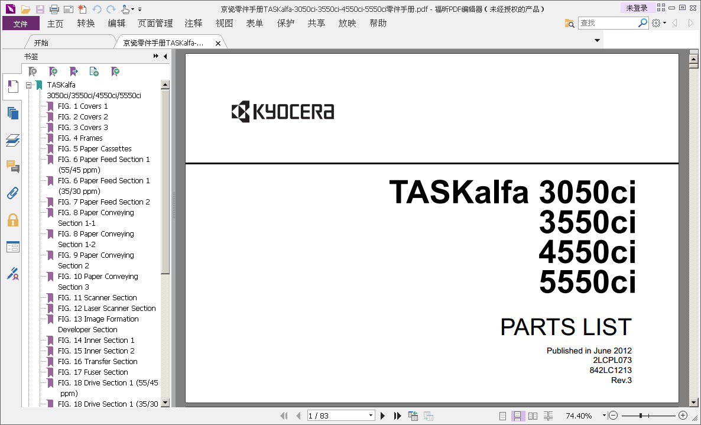Image resolution: width=701 pixels, height=425 pixels.
Task: Click the zoom out minus button
Action: (614, 416)
